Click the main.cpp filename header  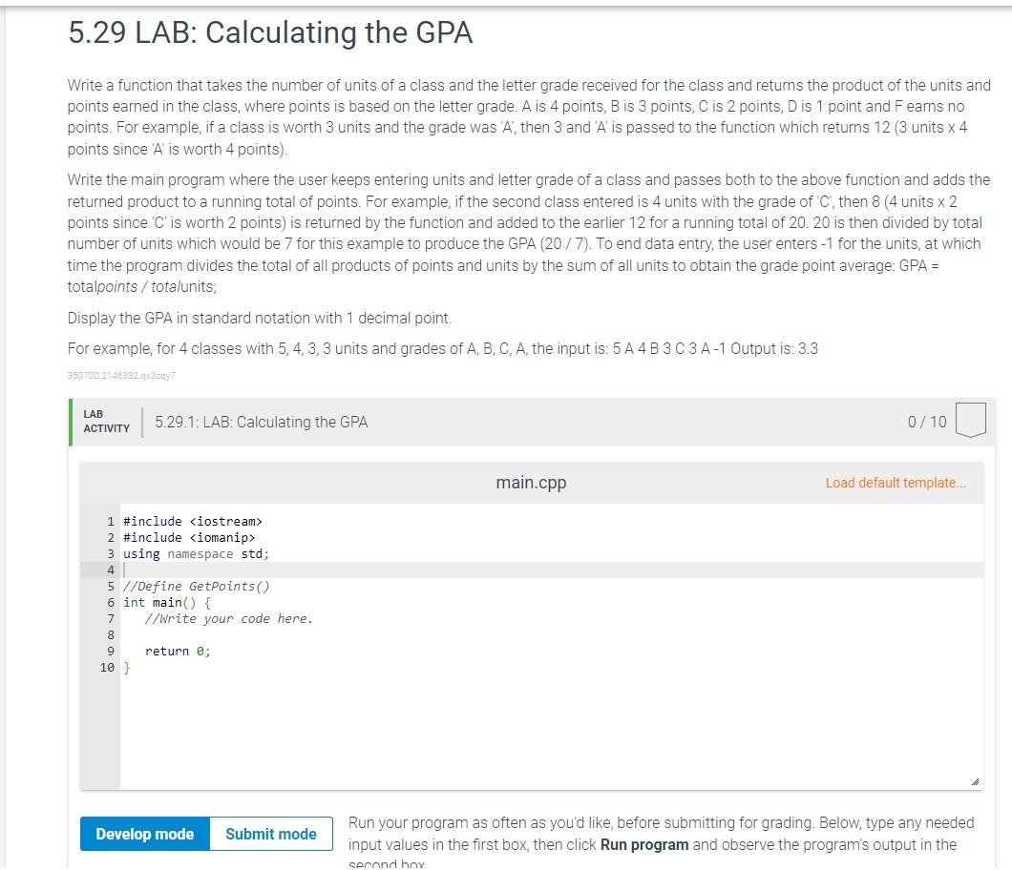point(530,483)
